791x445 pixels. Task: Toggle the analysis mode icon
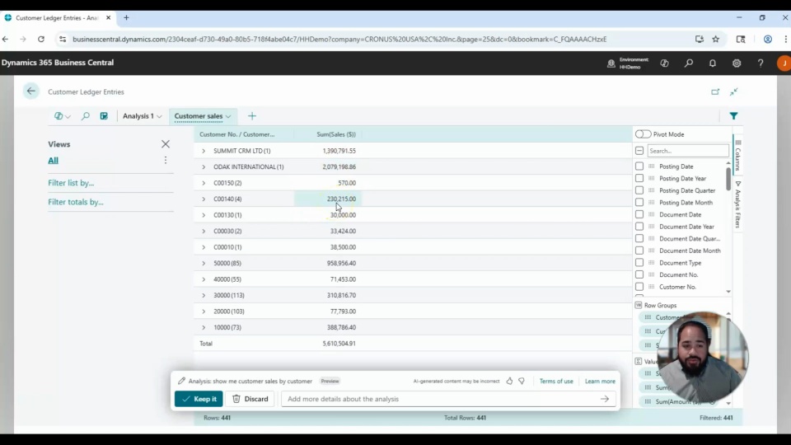point(104,116)
